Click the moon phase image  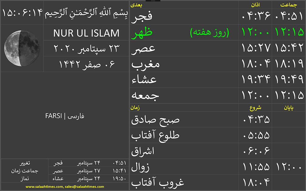(18, 49)
